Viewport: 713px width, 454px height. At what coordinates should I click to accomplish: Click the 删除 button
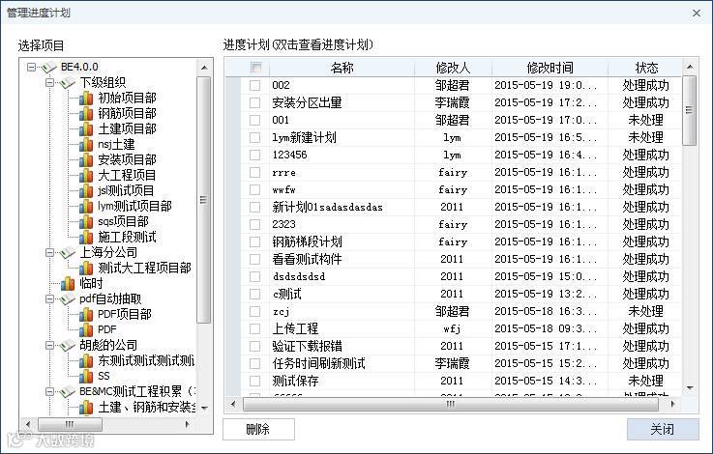click(258, 429)
